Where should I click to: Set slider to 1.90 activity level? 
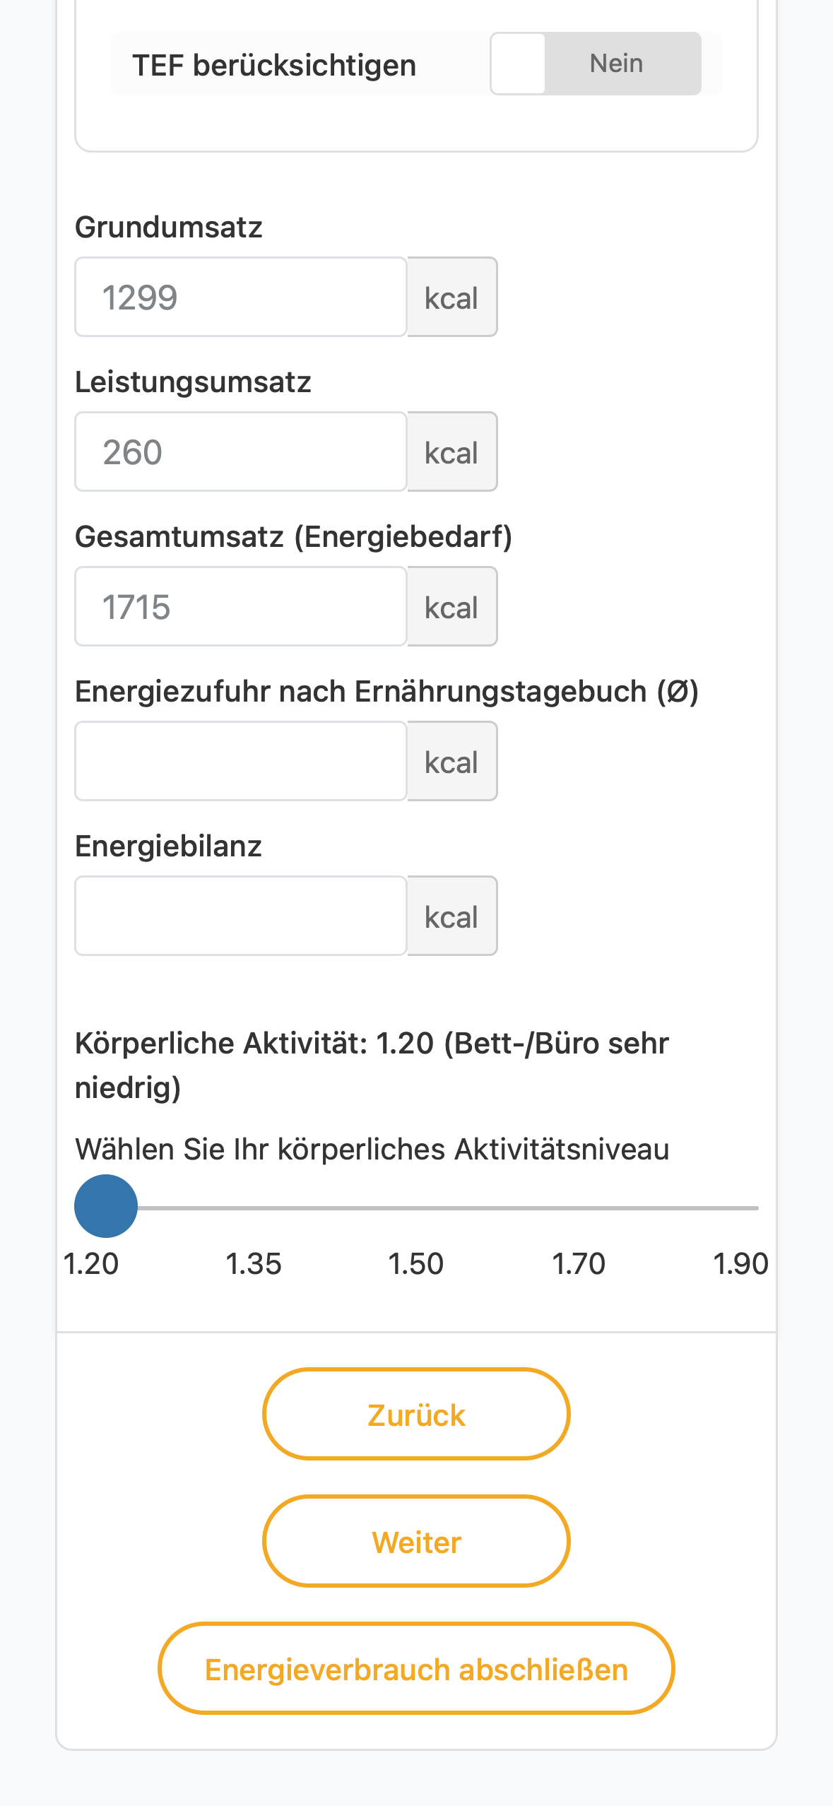click(741, 1208)
